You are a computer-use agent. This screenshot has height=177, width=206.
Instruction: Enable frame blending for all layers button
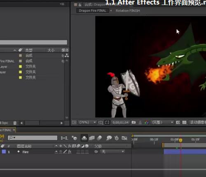[92, 138]
